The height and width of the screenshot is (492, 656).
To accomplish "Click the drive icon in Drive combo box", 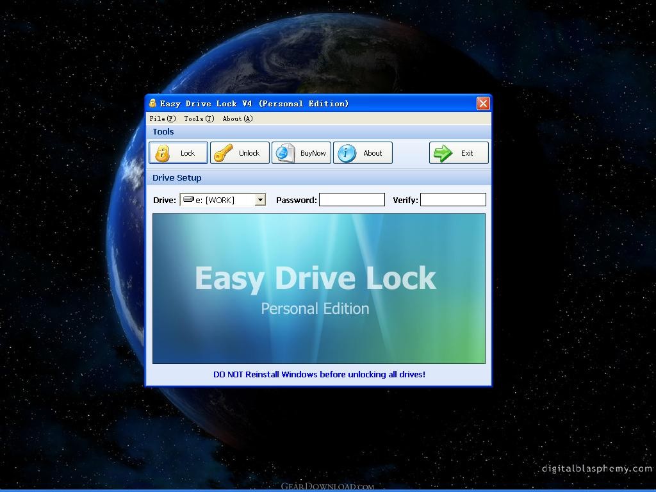I will tap(189, 199).
